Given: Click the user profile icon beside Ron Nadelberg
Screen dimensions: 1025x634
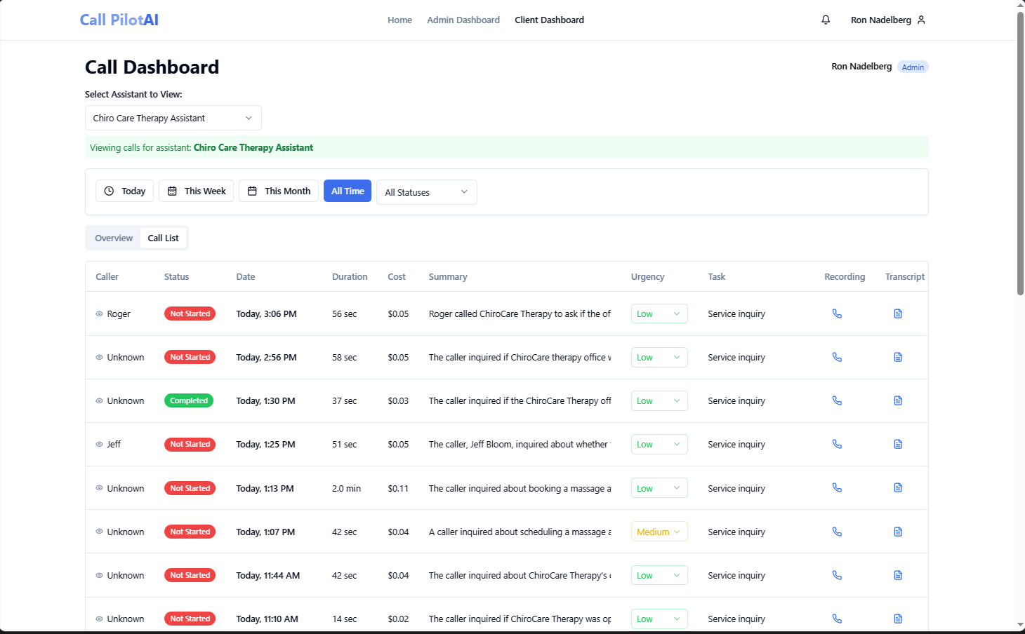Looking at the screenshot, I should click(921, 20).
